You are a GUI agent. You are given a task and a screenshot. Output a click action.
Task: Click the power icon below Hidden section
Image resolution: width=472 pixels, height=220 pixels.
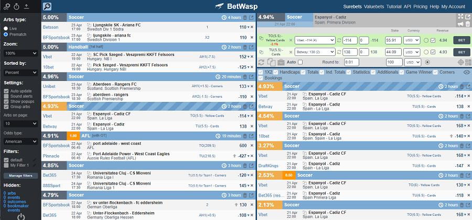pos(20,217)
